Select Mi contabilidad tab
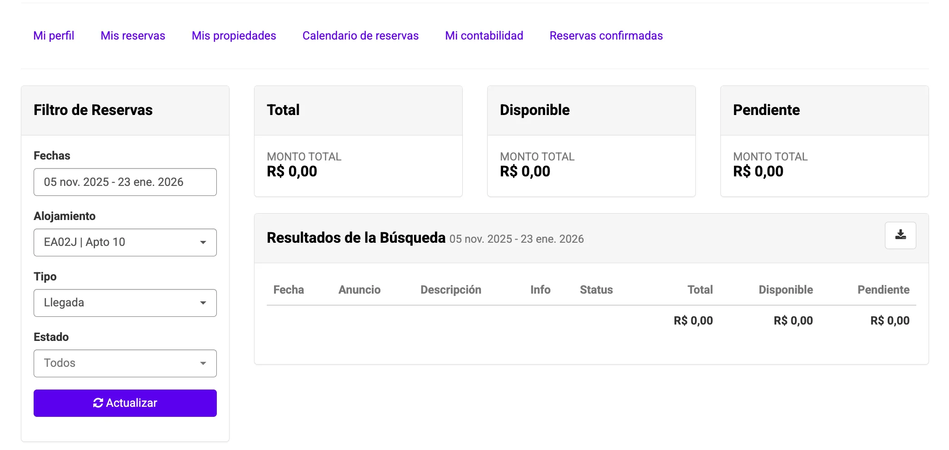This screenshot has height=450, width=949. point(484,35)
